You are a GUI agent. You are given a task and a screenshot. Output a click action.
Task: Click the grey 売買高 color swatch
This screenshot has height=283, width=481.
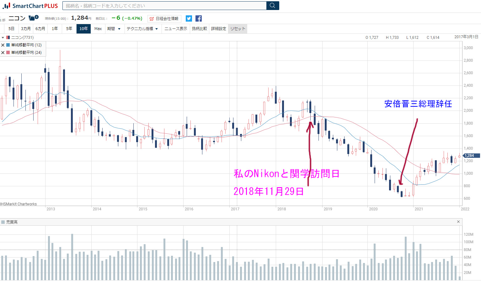click(3, 222)
